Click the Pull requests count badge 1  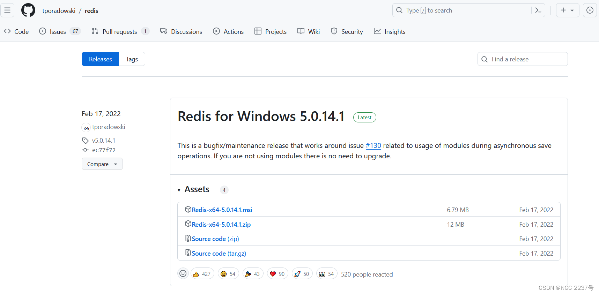(145, 31)
